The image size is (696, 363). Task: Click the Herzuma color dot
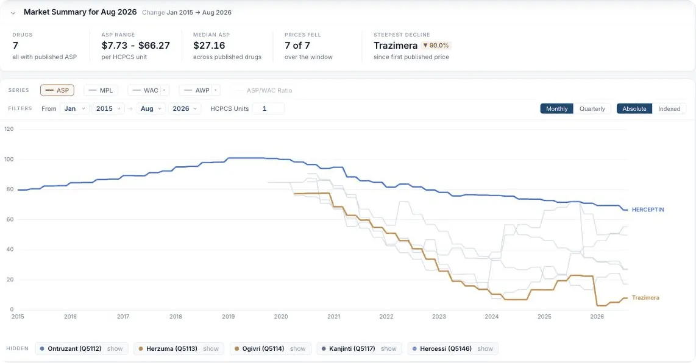click(141, 349)
